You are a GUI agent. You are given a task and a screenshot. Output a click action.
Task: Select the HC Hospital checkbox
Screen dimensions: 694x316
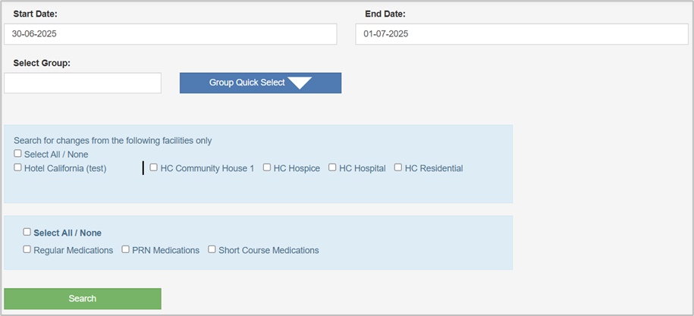click(x=332, y=167)
